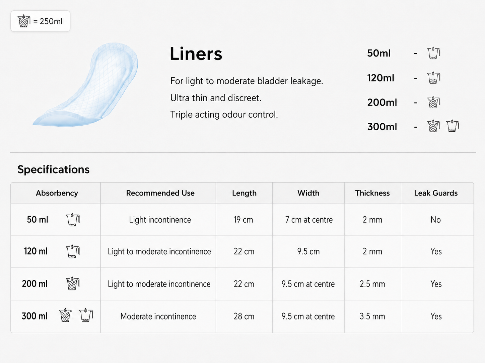Click the Moderate incontinence cell
Image resolution: width=485 pixels, height=363 pixels.
pyautogui.click(x=158, y=316)
